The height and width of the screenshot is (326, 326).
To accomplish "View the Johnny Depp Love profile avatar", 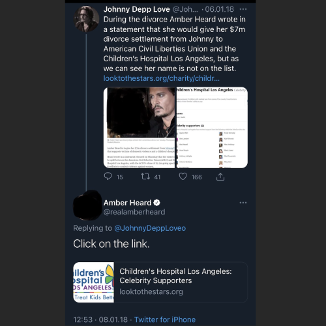I will (87, 19).
